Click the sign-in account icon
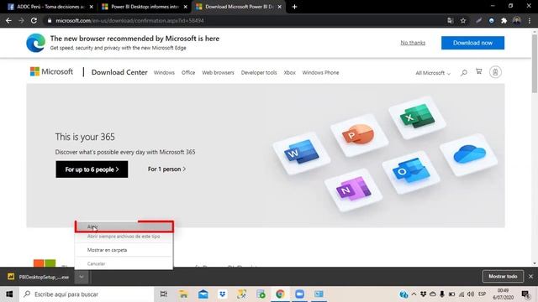 click(495, 72)
